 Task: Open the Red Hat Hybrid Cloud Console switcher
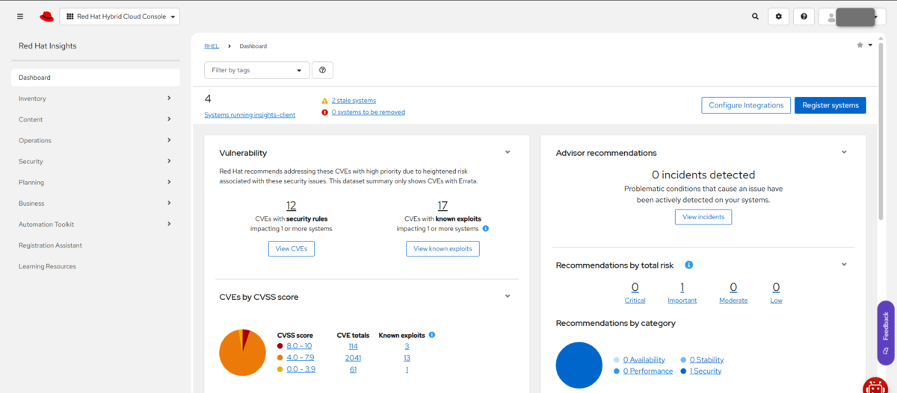tap(120, 16)
